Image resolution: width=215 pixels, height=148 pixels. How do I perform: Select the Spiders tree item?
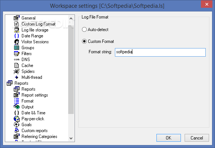28,71
